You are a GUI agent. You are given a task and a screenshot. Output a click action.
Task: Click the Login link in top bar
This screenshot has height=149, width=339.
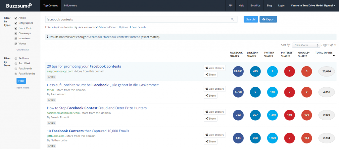pyautogui.click(x=281, y=6)
